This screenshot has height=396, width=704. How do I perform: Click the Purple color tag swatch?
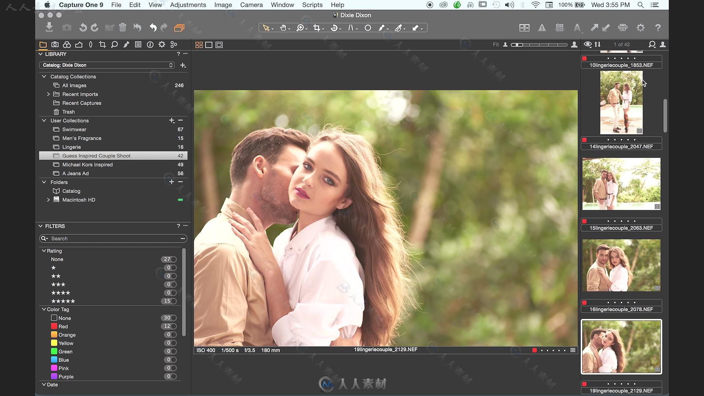point(54,376)
